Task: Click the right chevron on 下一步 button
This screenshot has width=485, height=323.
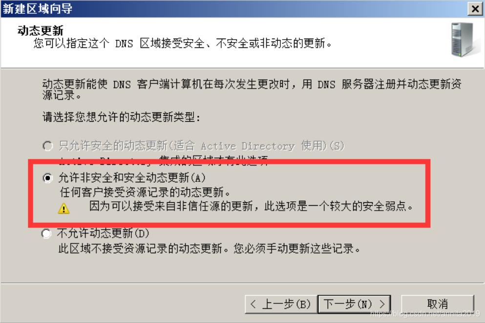Action: (382, 304)
